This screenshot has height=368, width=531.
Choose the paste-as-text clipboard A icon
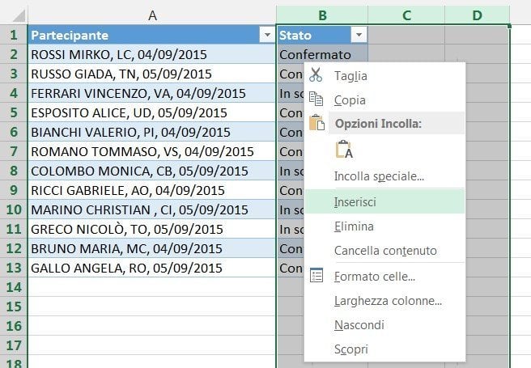pos(344,150)
